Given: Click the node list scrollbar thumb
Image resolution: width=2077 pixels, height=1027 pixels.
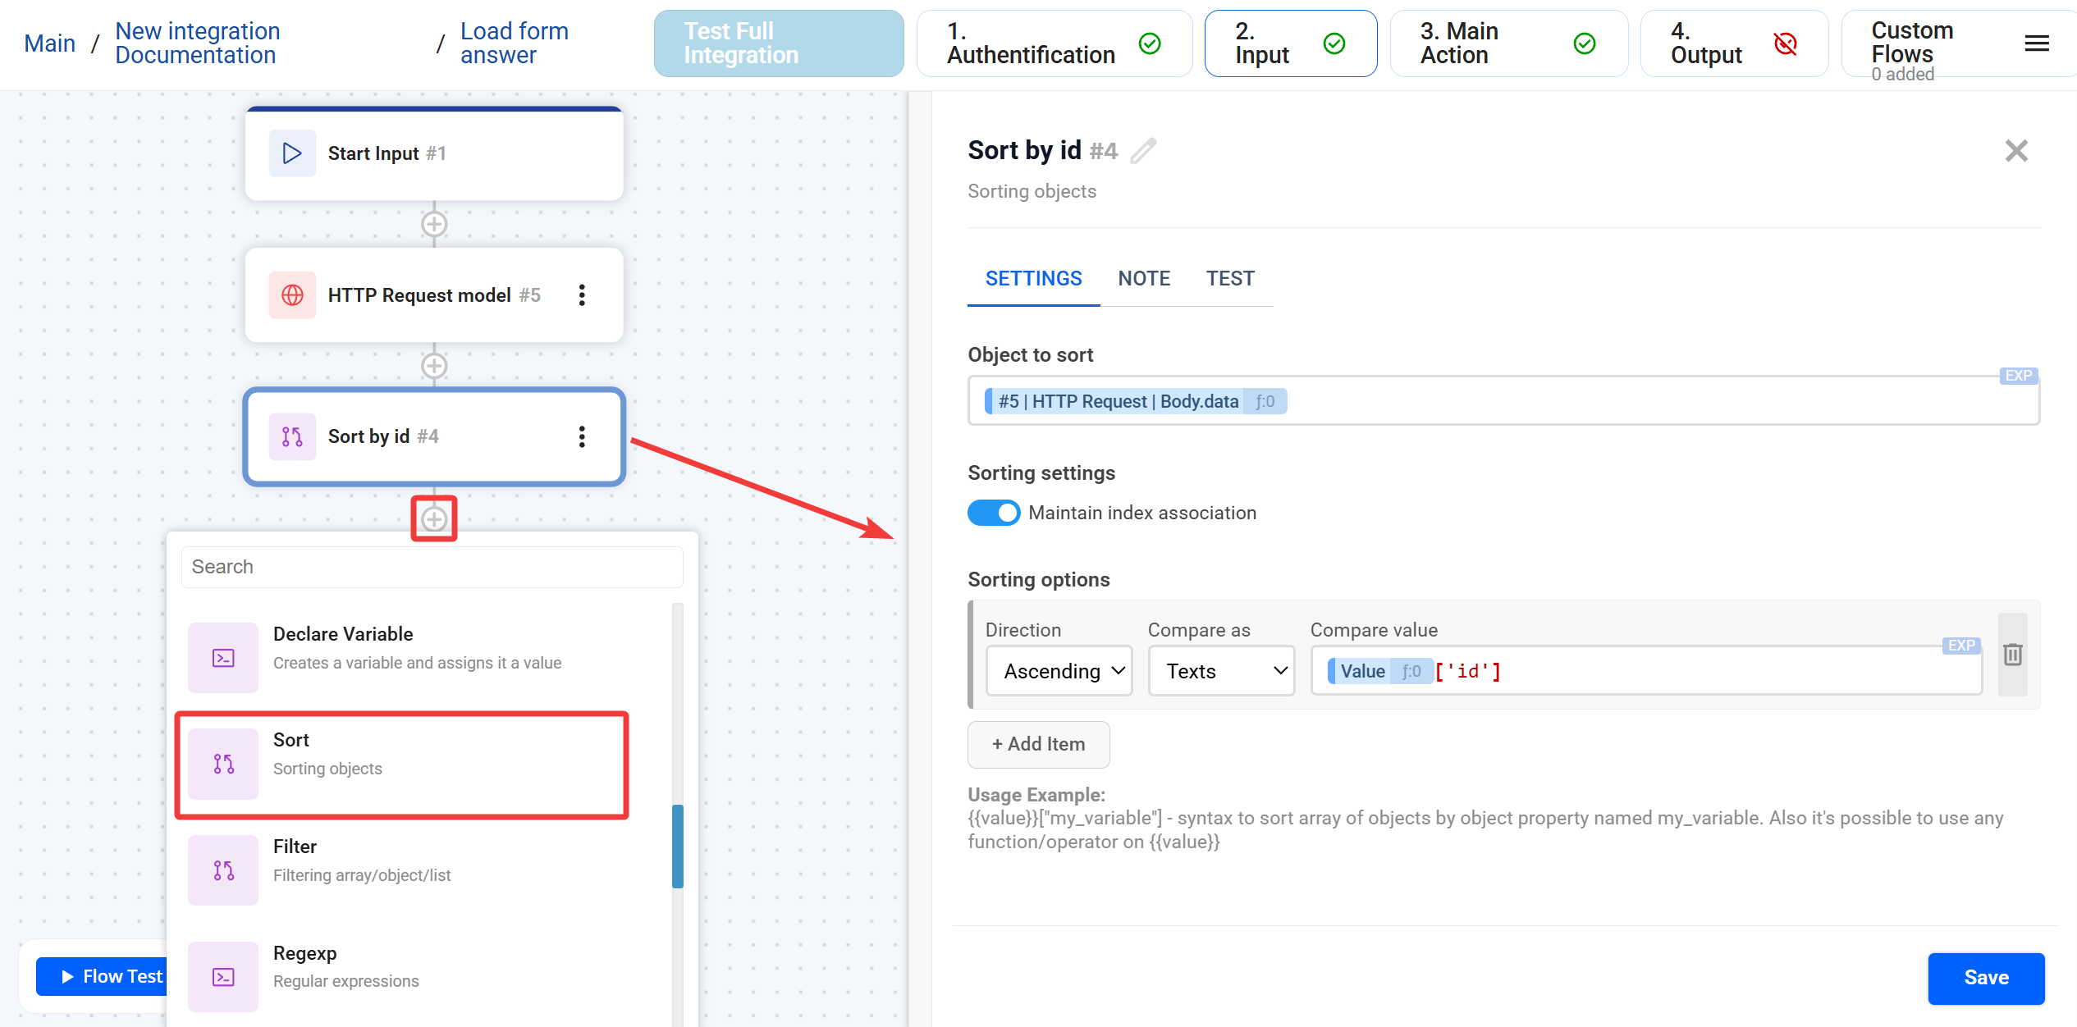Looking at the screenshot, I should pyautogui.click(x=678, y=847).
